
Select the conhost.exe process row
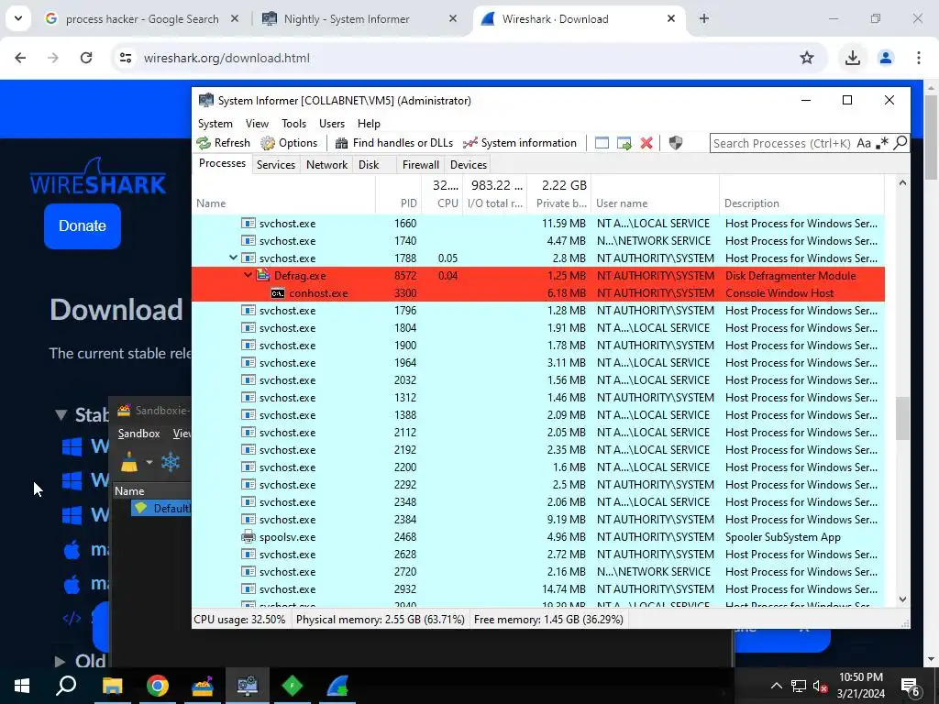tap(537, 292)
